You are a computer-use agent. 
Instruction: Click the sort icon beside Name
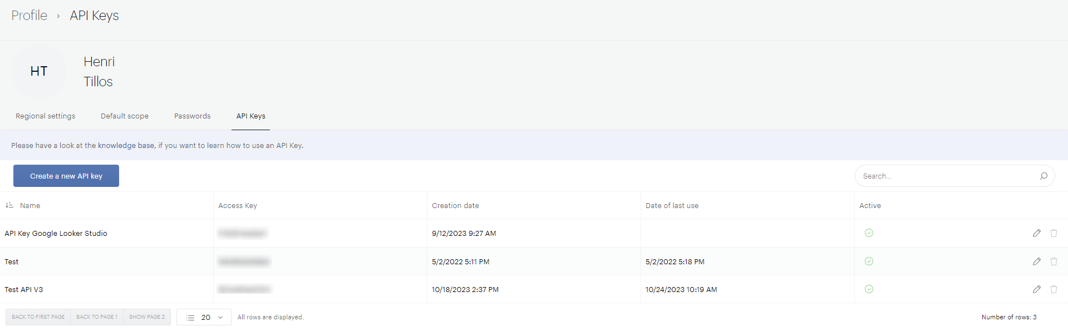click(x=9, y=205)
